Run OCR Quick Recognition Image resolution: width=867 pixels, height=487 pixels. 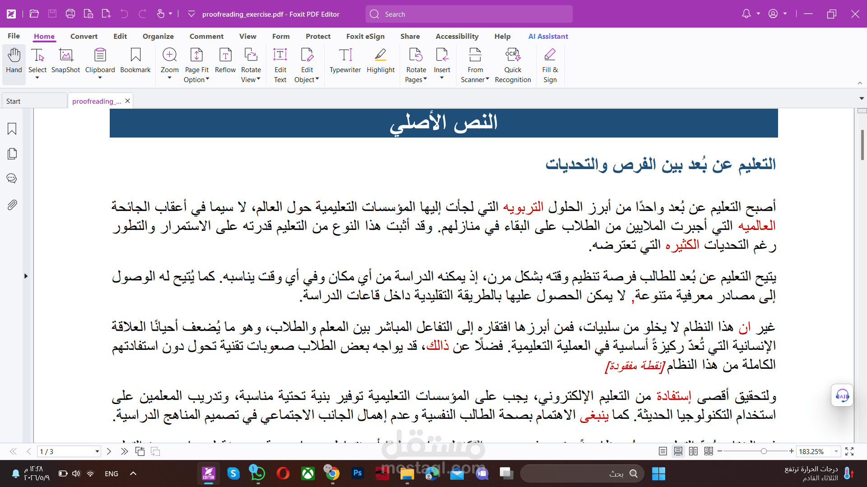[x=513, y=65]
